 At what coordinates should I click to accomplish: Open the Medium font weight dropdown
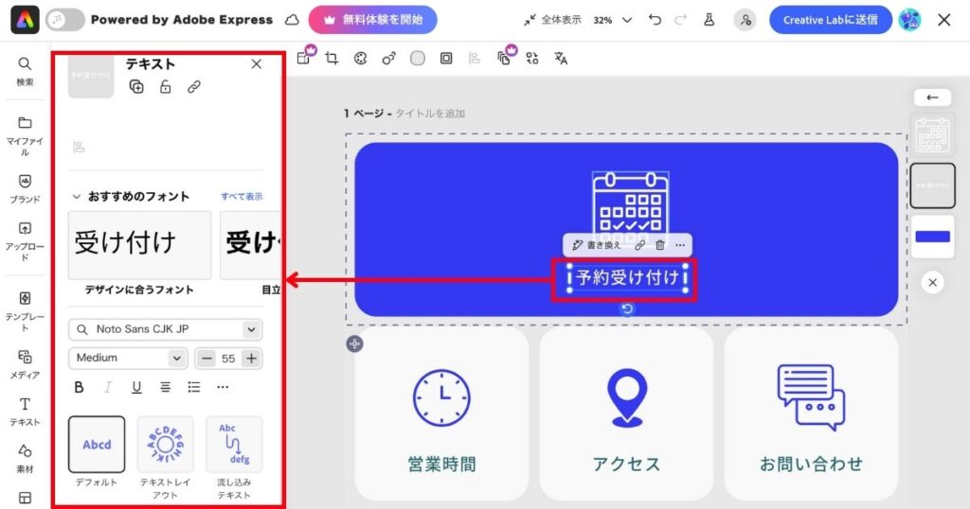(x=128, y=359)
